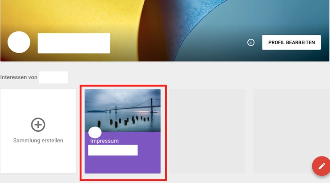Click PROFIL BEARBEITEN button
330x183 pixels.
pos(291,42)
